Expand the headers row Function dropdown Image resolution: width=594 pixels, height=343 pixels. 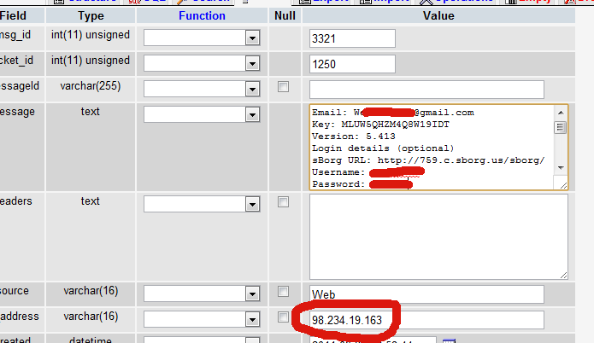pyautogui.click(x=251, y=204)
